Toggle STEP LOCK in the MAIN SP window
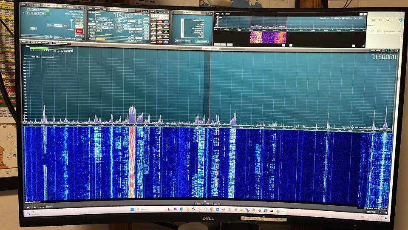This screenshot has width=408, height=230. 376,50
